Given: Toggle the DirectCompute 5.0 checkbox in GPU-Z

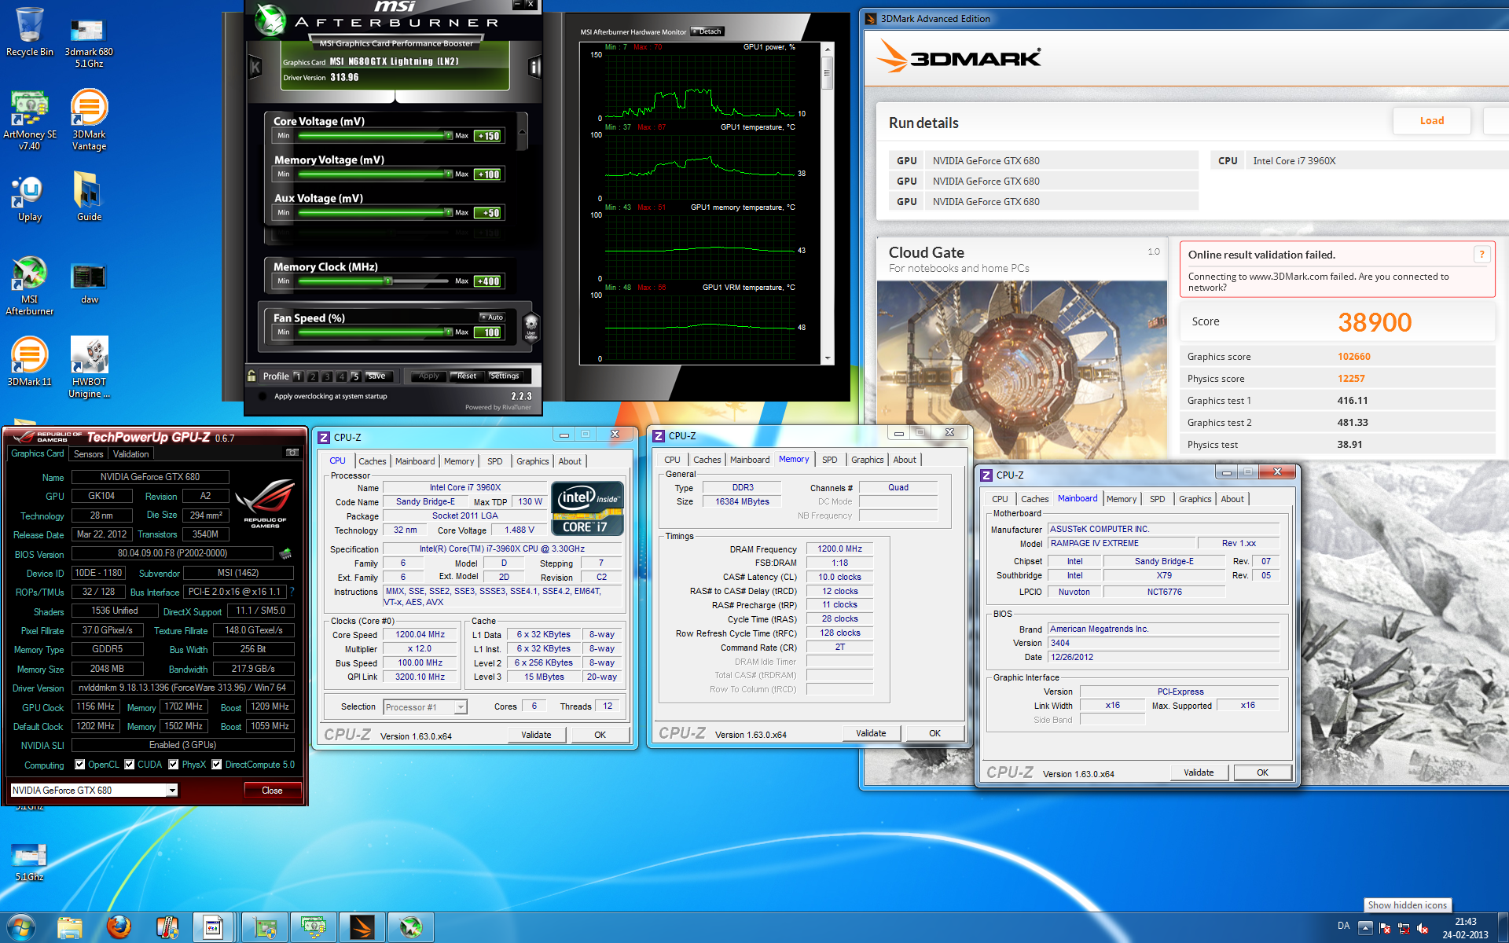Looking at the screenshot, I should point(217,764).
